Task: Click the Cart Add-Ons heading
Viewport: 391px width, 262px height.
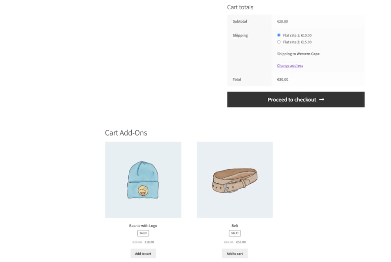Action: coord(126,133)
